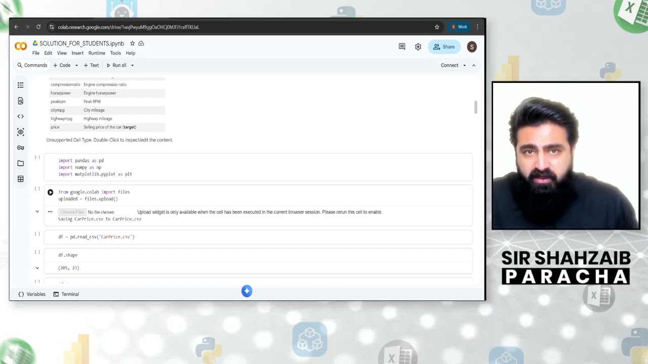The width and height of the screenshot is (648, 364).
Task: Open Find and replace sidebar icon
Action: (20, 101)
